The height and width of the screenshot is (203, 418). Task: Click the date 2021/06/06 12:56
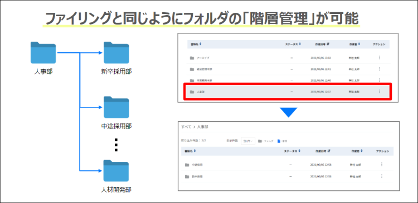point(320,177)
